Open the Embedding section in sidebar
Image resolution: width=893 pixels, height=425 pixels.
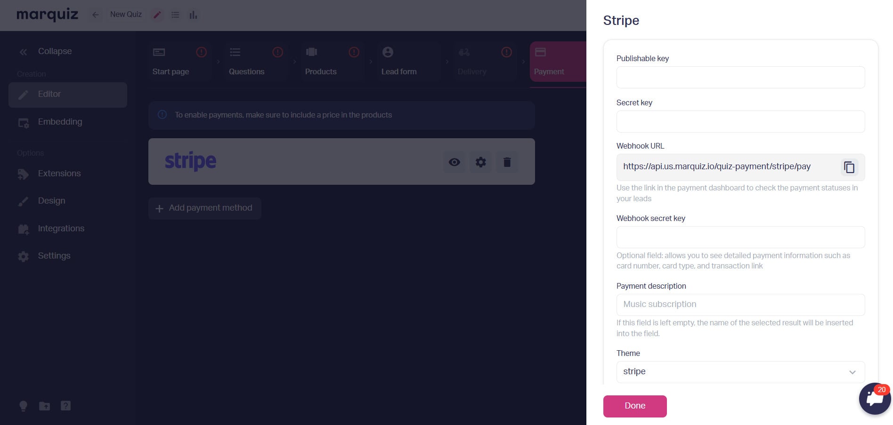(x=68, y=122)
